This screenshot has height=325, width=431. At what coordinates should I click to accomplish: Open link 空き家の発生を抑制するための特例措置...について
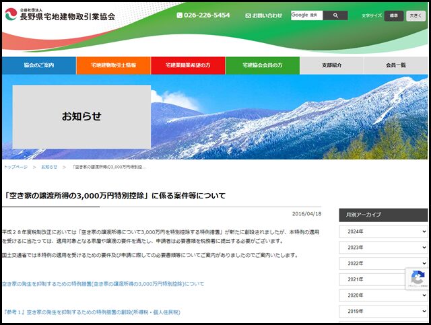pyautogui.click(x=103, y=284)
